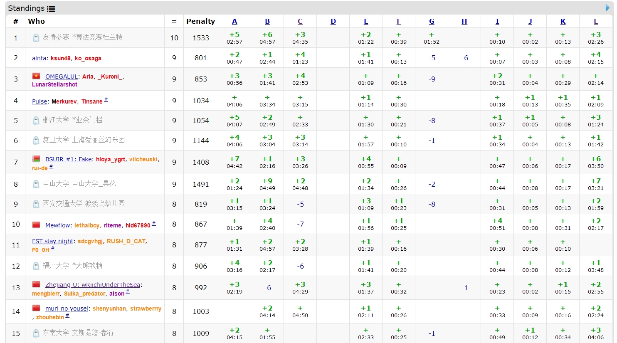Viewport: 617px width, 343px height.
Task: Open the ainta team link
Action: (x=39, y=58)
